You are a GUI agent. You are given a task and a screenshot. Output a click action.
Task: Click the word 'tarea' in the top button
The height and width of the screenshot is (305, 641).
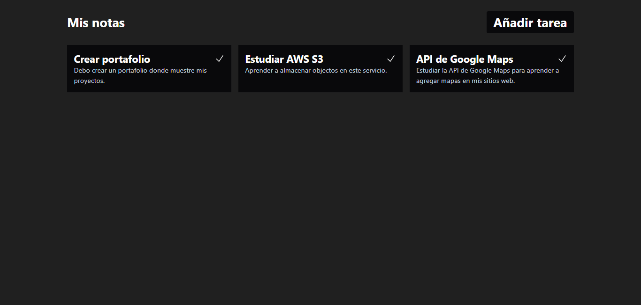point(552,22)
